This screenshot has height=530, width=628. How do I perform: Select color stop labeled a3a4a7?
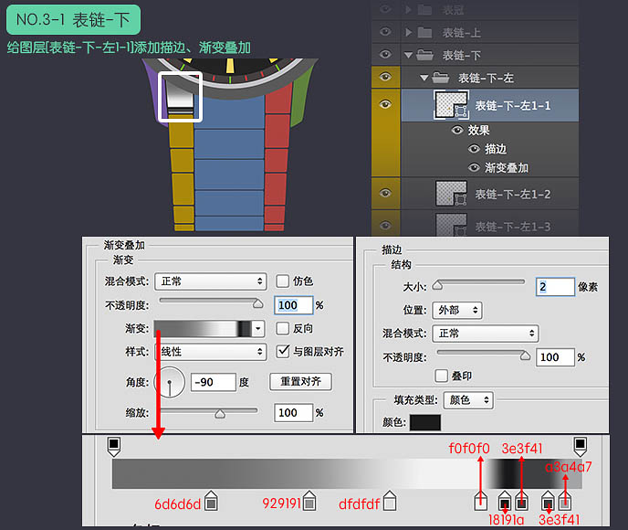point(565,501)
